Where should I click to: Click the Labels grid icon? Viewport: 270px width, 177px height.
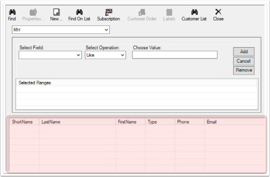[169, 12]
